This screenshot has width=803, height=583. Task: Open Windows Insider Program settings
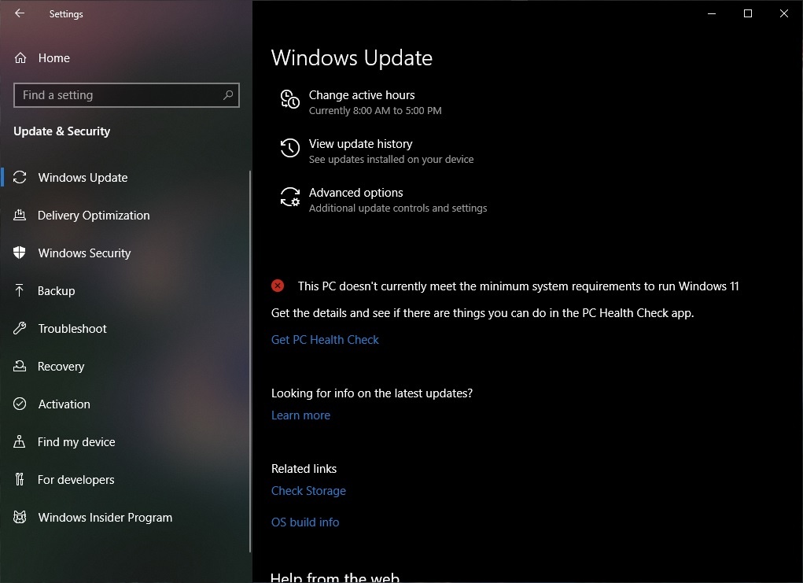(x=125, y=518)
